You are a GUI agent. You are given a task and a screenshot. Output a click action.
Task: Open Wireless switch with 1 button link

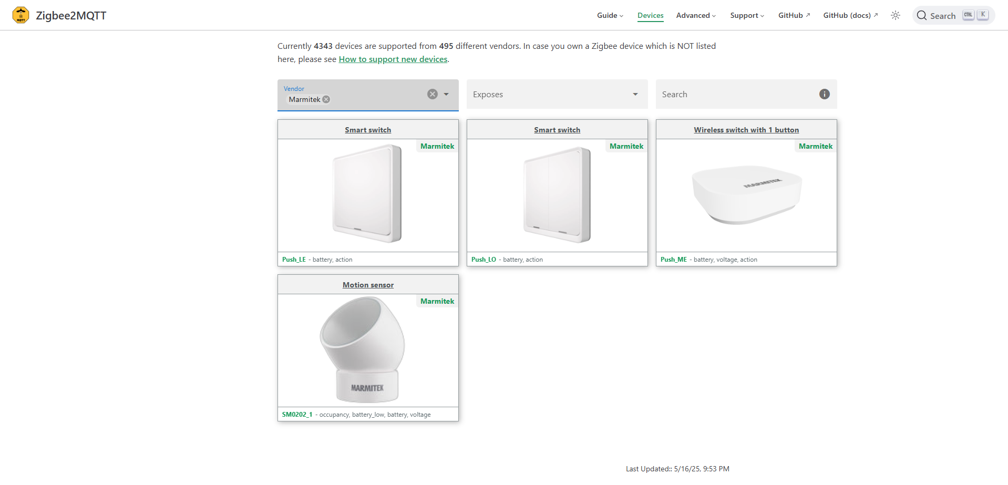pos(746,130)
